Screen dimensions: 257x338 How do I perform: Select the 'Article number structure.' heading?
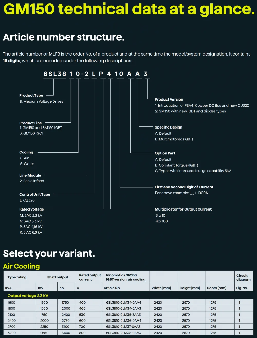[64, 37]
